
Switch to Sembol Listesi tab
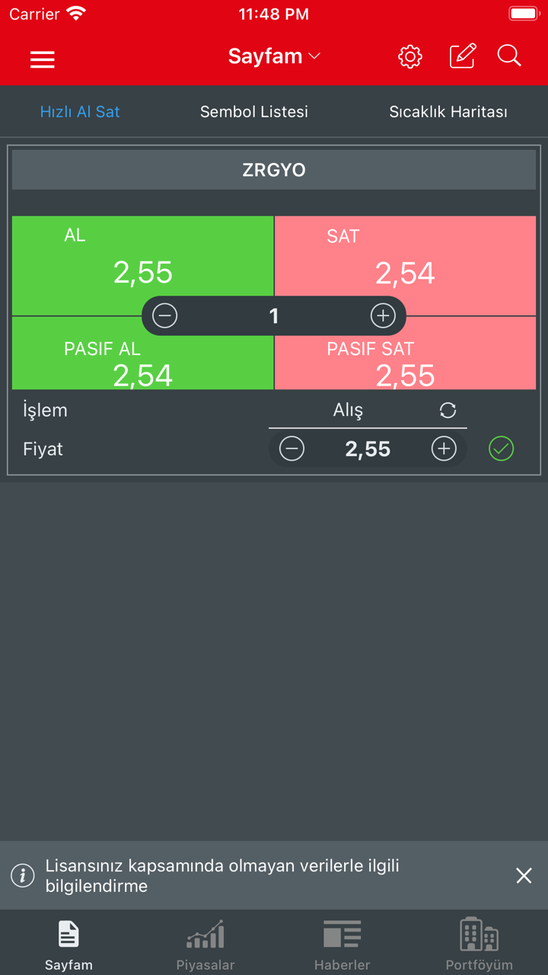click(254, 112)
